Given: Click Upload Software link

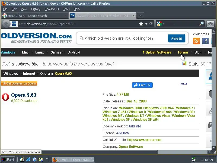Looking at the screenshot, I should [x=157, y=52].
